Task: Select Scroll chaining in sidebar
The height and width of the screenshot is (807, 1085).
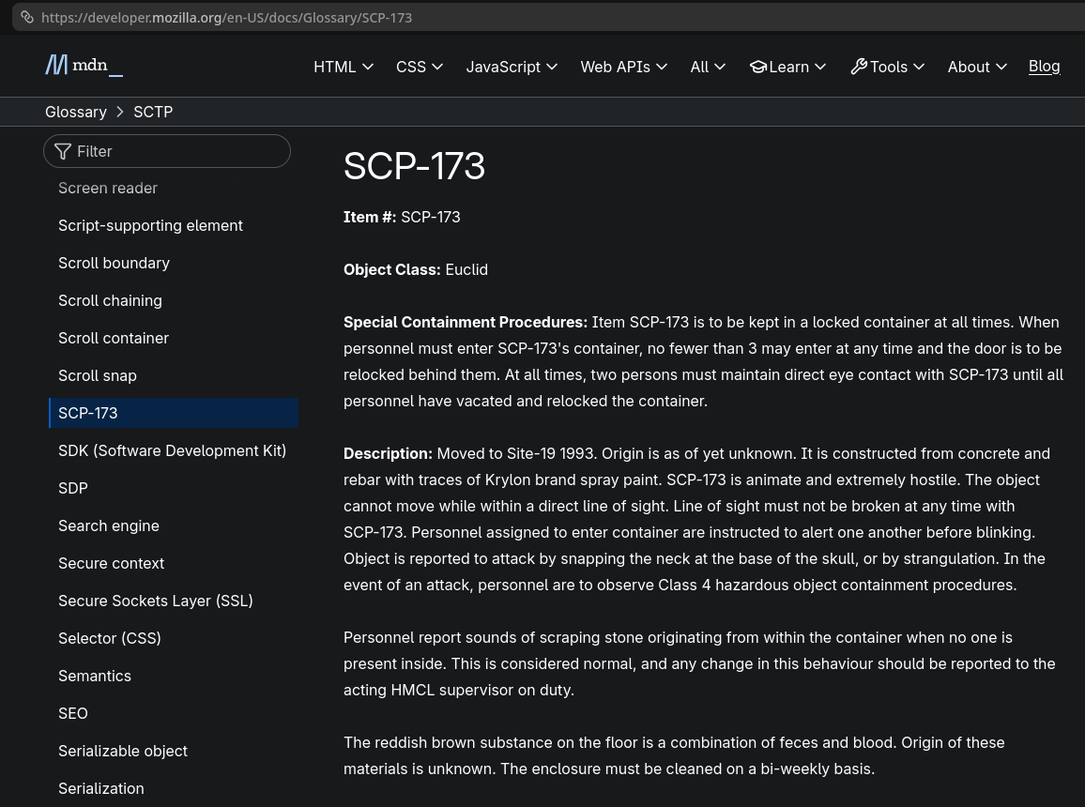Action: pyautogui.click(x=110, y=301)
